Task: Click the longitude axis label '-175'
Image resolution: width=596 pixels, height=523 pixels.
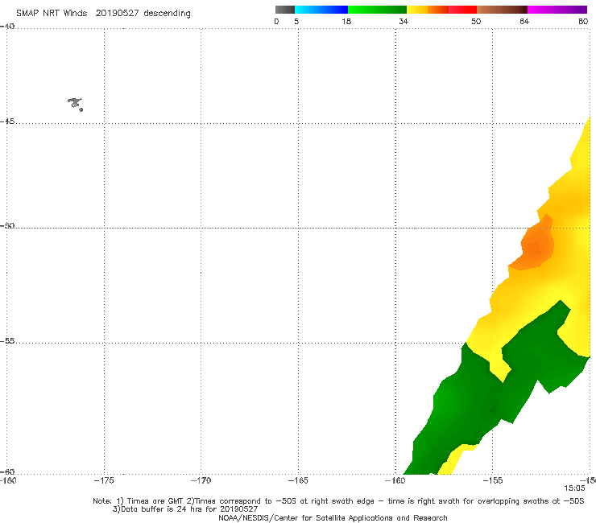Action: [104, 480]
